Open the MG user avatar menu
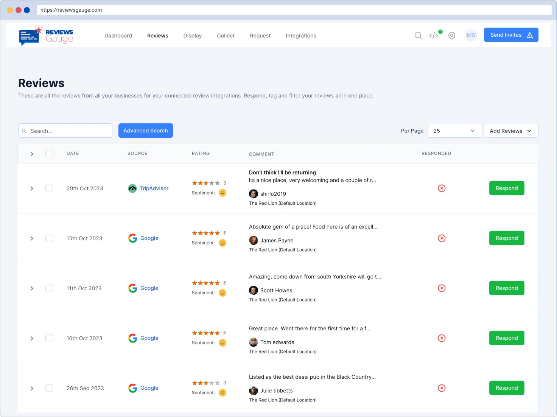557x417 pixels. coord(471,35)
